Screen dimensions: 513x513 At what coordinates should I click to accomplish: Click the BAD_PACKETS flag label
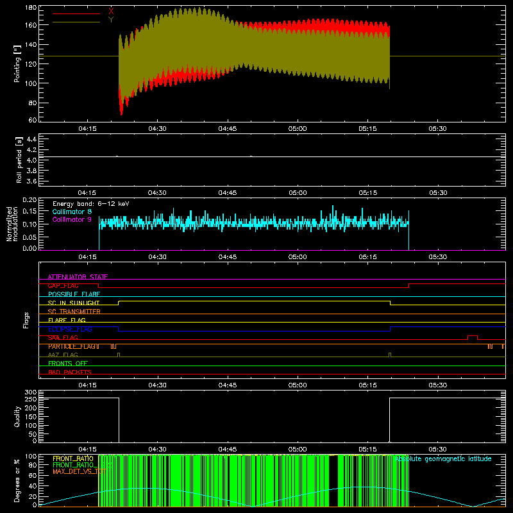[70, 372]
